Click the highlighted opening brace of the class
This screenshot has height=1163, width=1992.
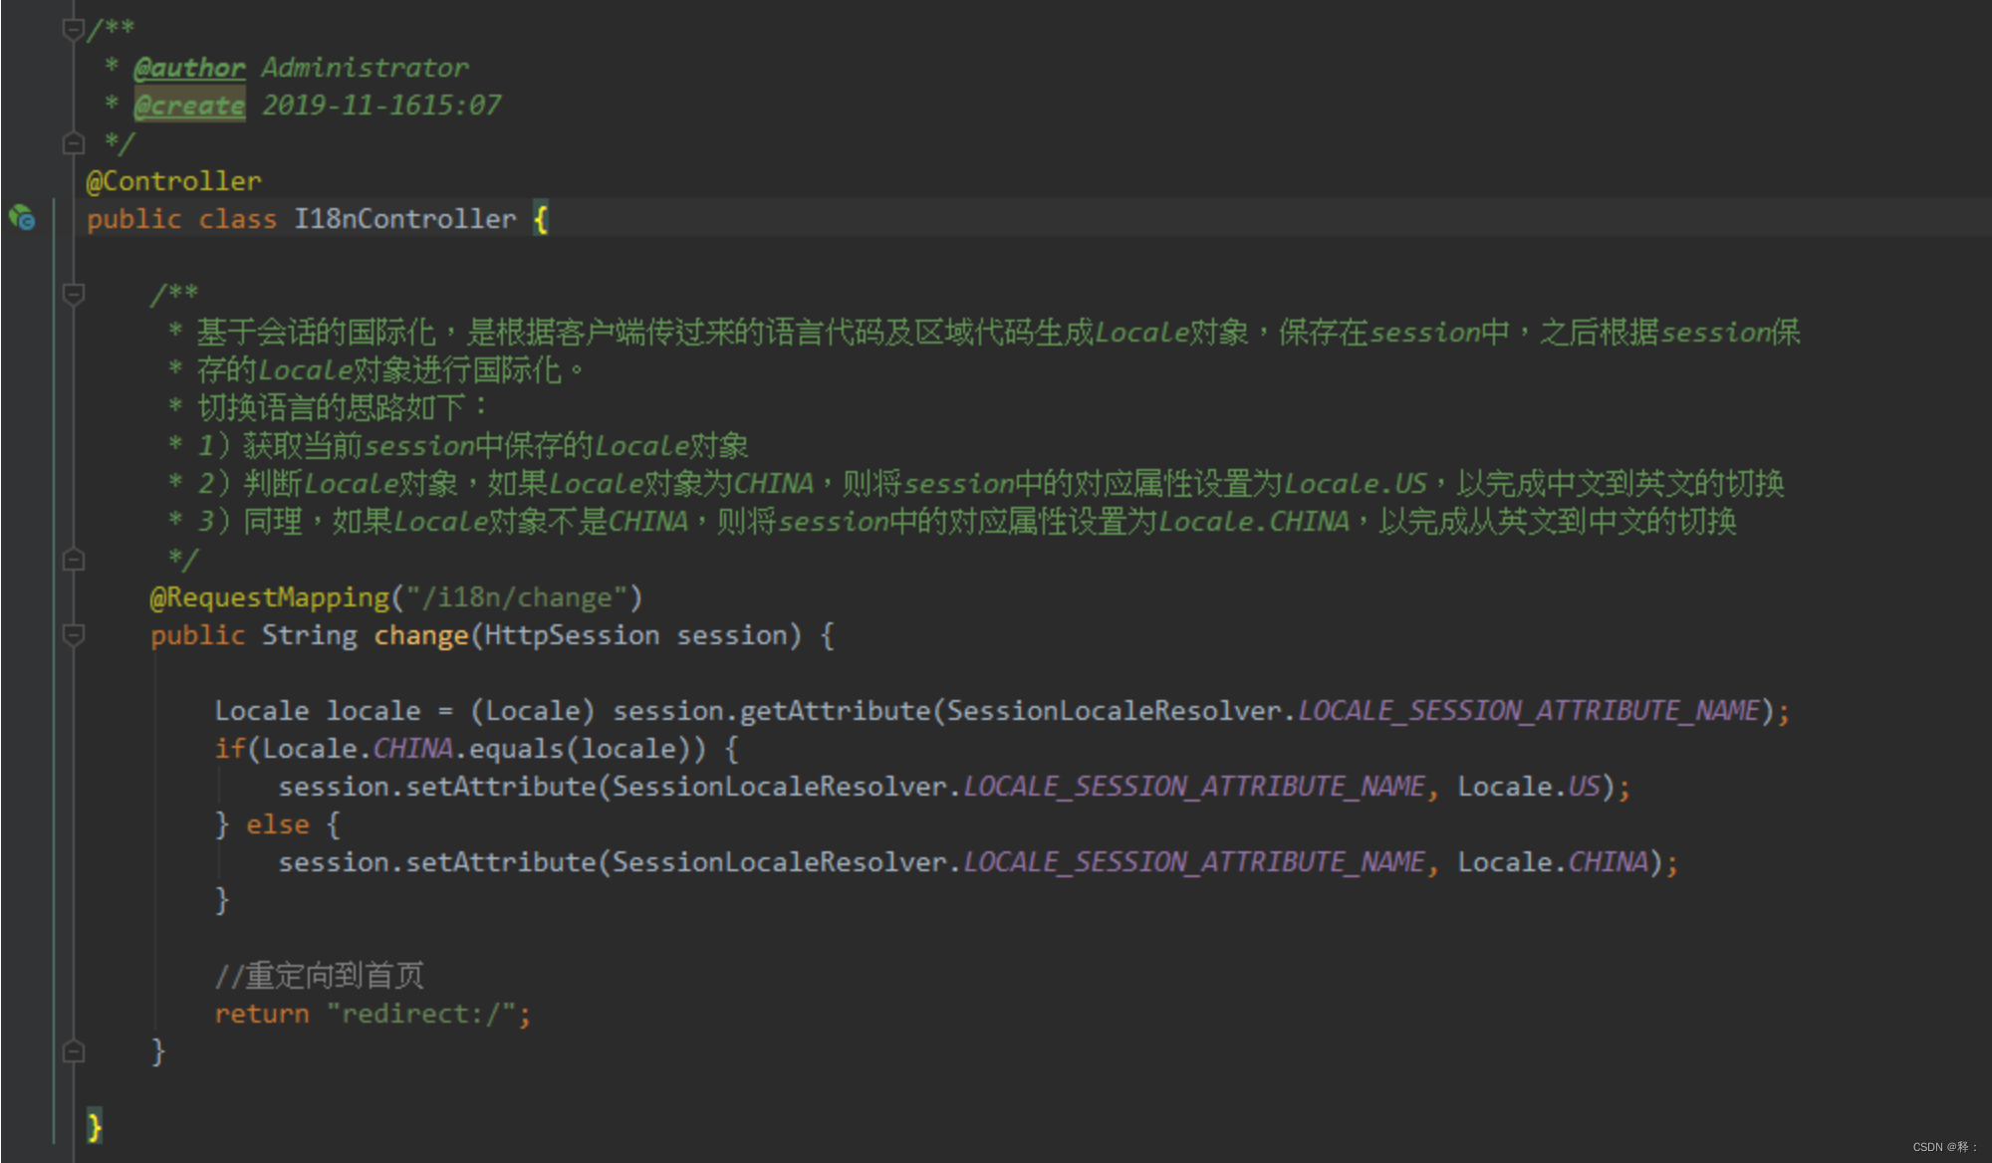tap(541, 219)
